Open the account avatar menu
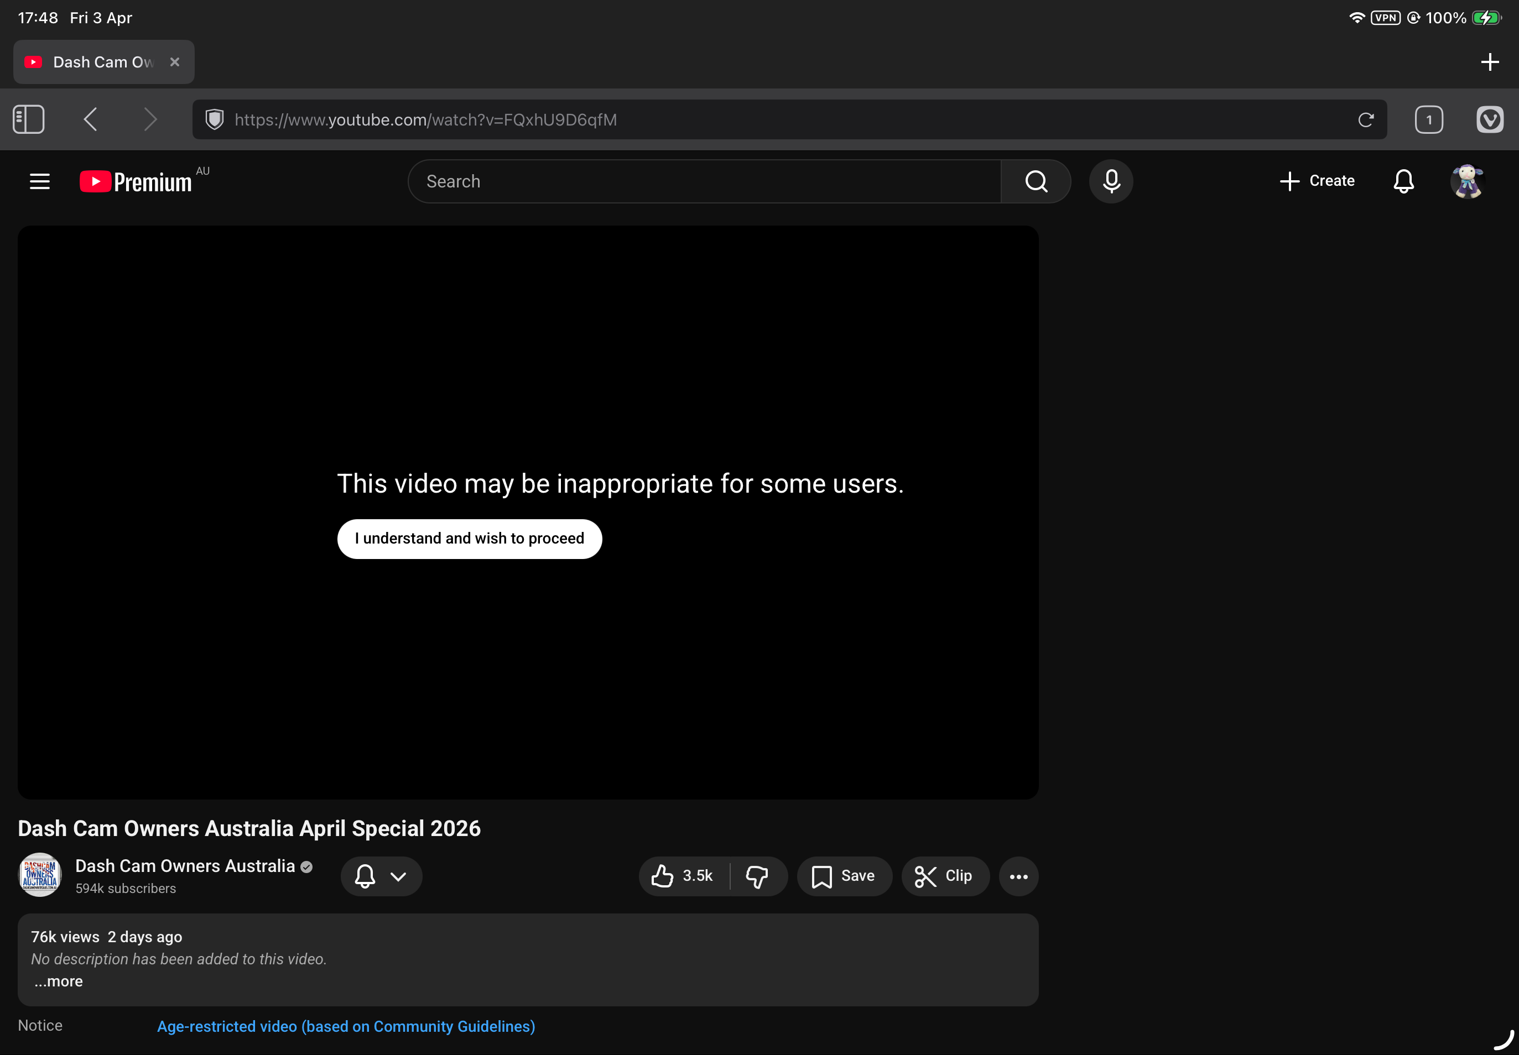The image size is (1519, 1055). click(1467, 181)
